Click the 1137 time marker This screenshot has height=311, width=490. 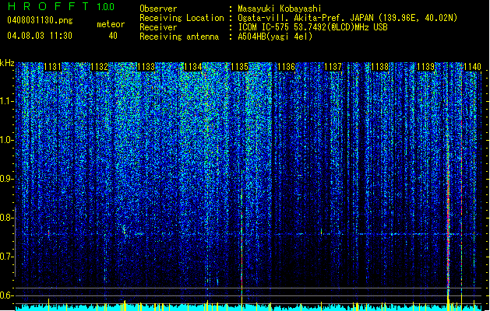tap(333, 67)
